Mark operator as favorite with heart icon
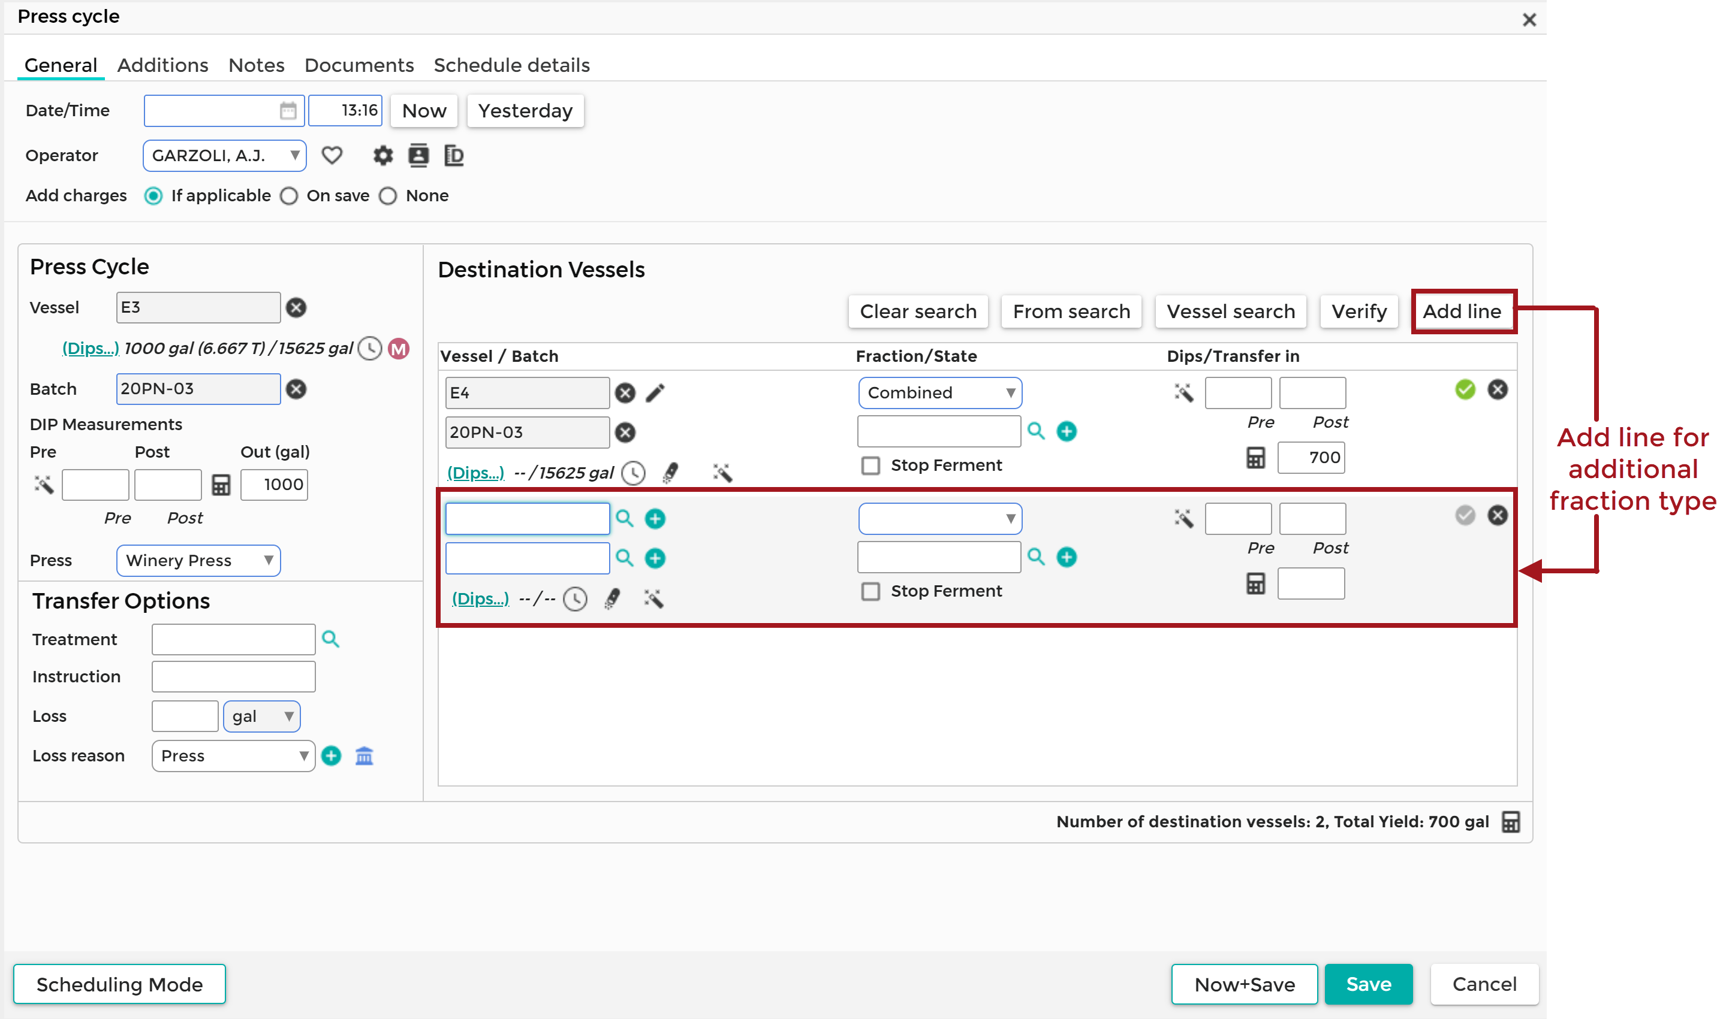The height and width of the screenshot is (1019, 1717). [332, 156]
